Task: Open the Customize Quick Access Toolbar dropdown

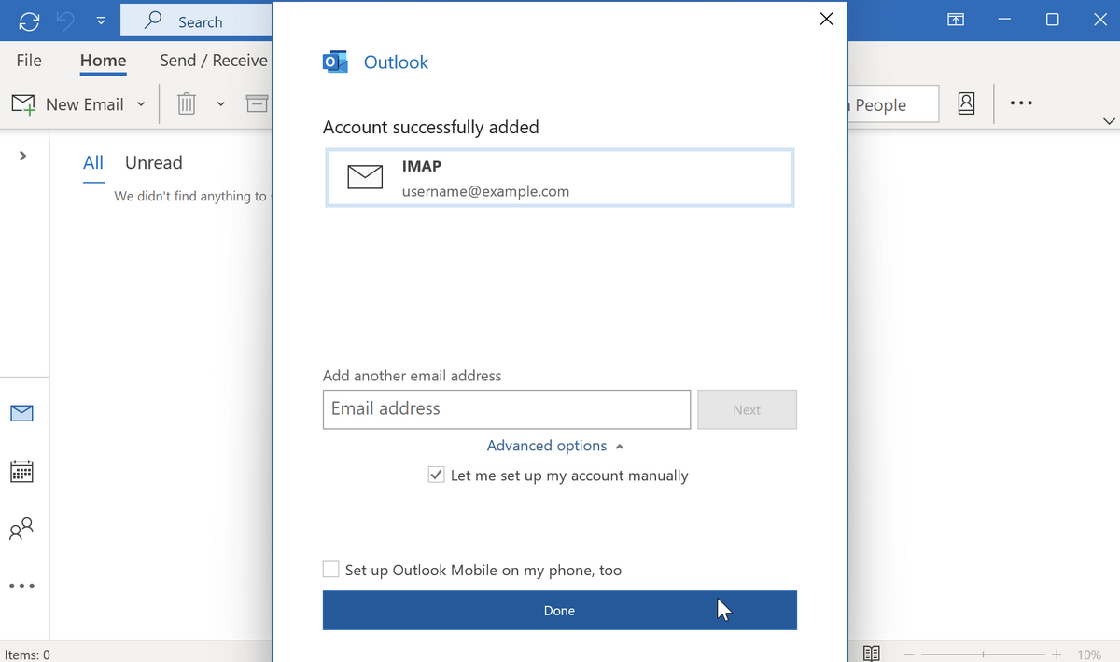Action: (x=101, y=21)
